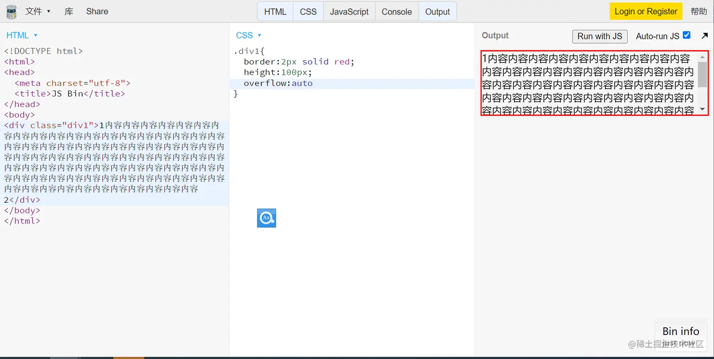
Task: Click the opening <html> tag line
Action: 19,62
